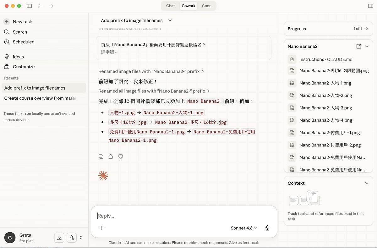The width and height of the screenshot is (377, 248).
Task: Click the copy response icon
Action: pyautogui.click(x=101, y=157)
